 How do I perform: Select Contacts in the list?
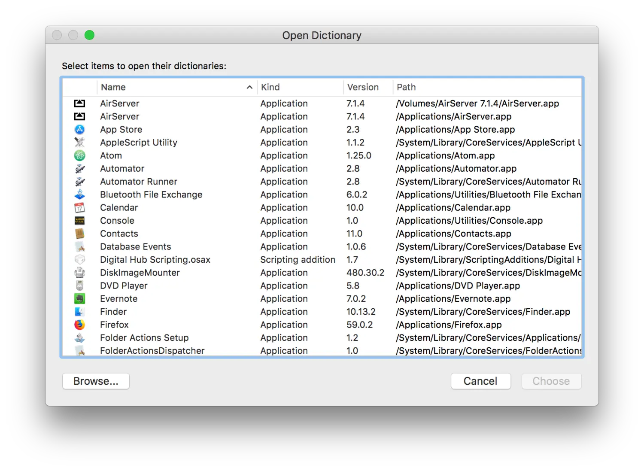119,234
